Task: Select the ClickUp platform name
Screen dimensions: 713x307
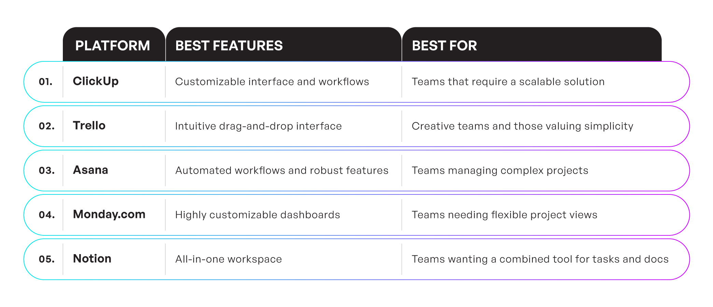Action: (96, 81)
